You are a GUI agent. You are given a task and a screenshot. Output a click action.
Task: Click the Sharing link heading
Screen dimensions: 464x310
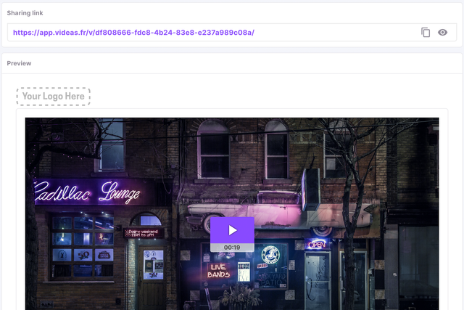[25, 13]
